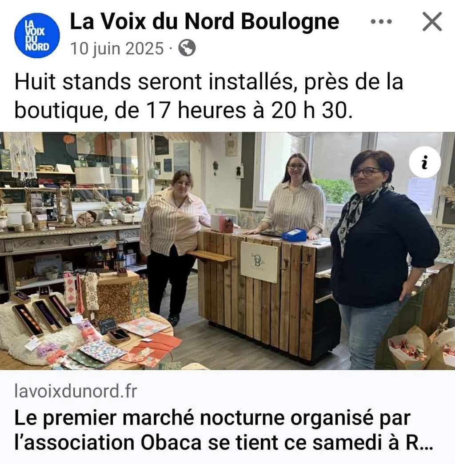
Task: Click the public globe audience icon
Action: click(x=187, y=48)
